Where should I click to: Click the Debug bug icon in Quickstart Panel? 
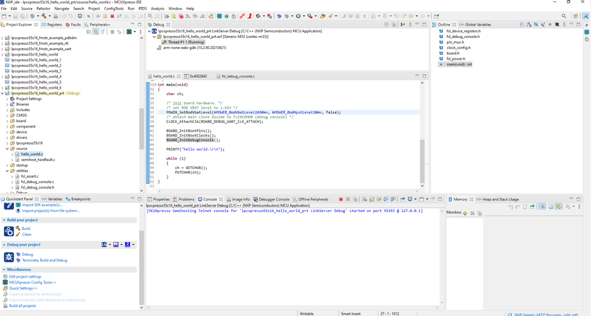click(x=9, y=258)
